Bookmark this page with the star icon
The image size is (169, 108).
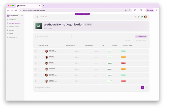click(x=130, y=10)
